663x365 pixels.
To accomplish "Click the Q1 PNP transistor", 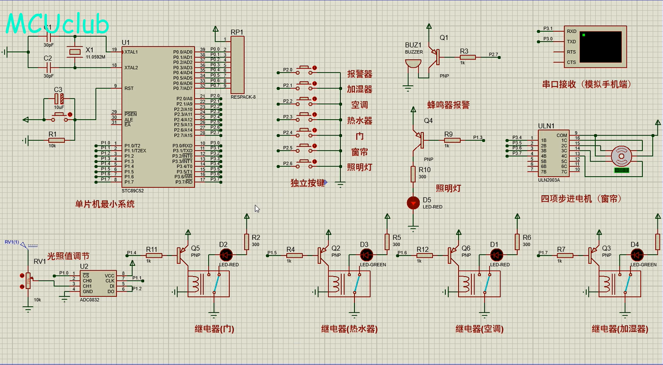I will click(435, 57).
